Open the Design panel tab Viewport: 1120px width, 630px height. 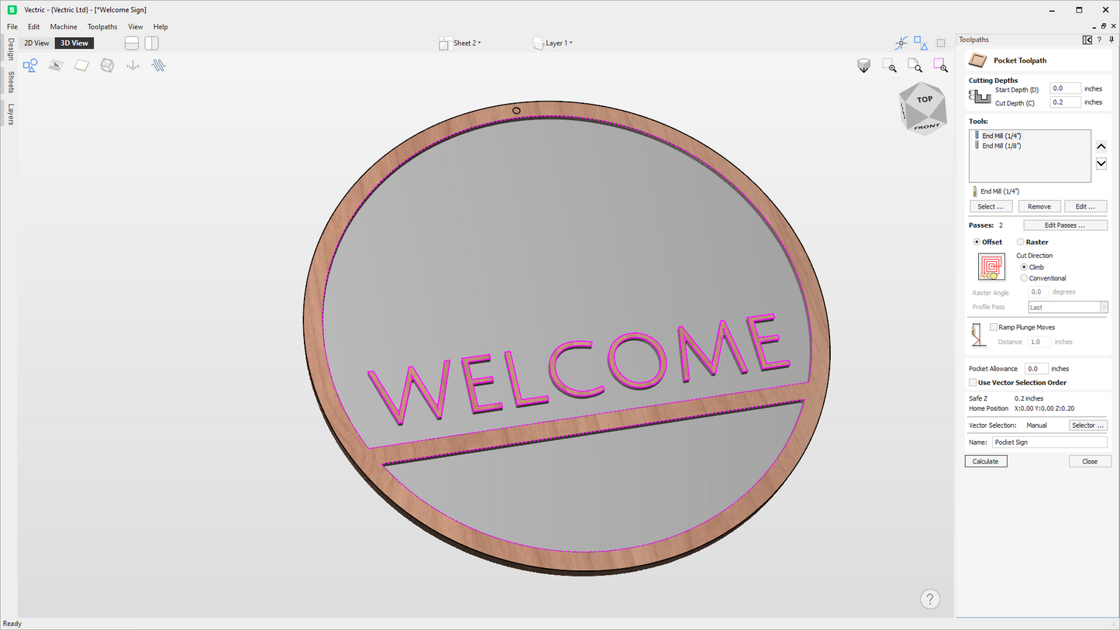click(10, 50)
